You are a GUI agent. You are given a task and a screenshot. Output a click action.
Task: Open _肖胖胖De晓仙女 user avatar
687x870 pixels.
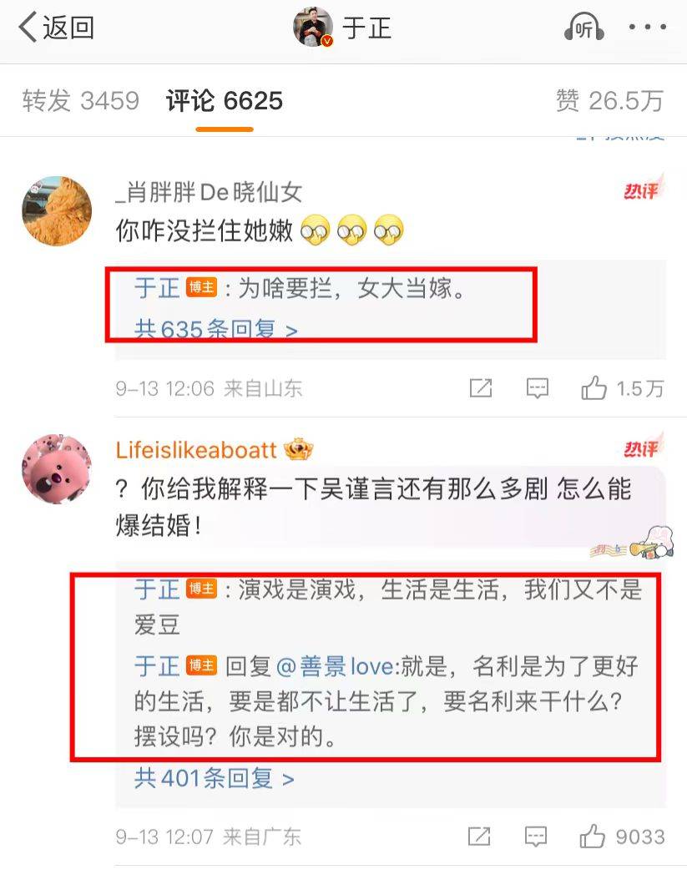tap(57, 211)
